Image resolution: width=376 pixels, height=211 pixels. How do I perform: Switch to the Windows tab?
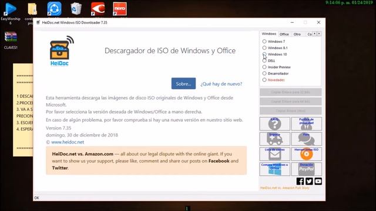pos(269,34)
